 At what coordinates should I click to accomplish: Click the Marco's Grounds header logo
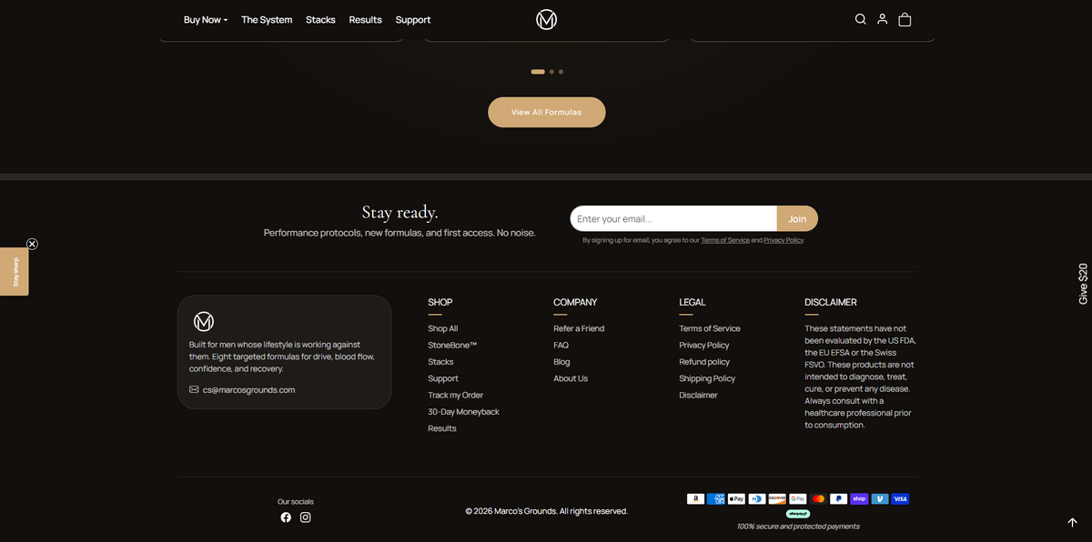click(x=546, y=19)
